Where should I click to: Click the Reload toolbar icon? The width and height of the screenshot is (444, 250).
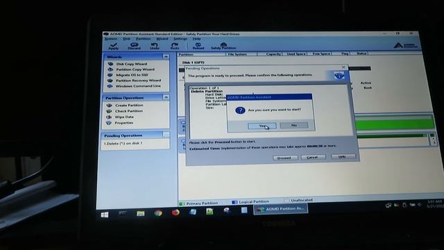pyautogui.click(x=198, y=46)
